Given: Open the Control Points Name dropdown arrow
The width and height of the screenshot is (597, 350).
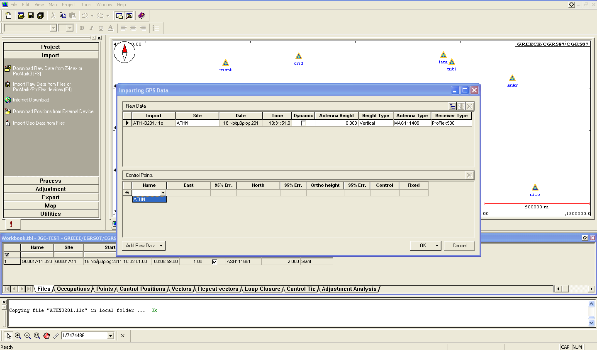Looking at the screenshot, I should coord(163,193).
